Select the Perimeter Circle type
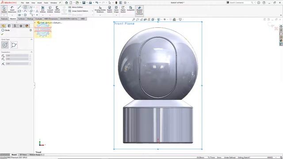The height and width of the screenshot is (159, 283). (x=14, y=45)
